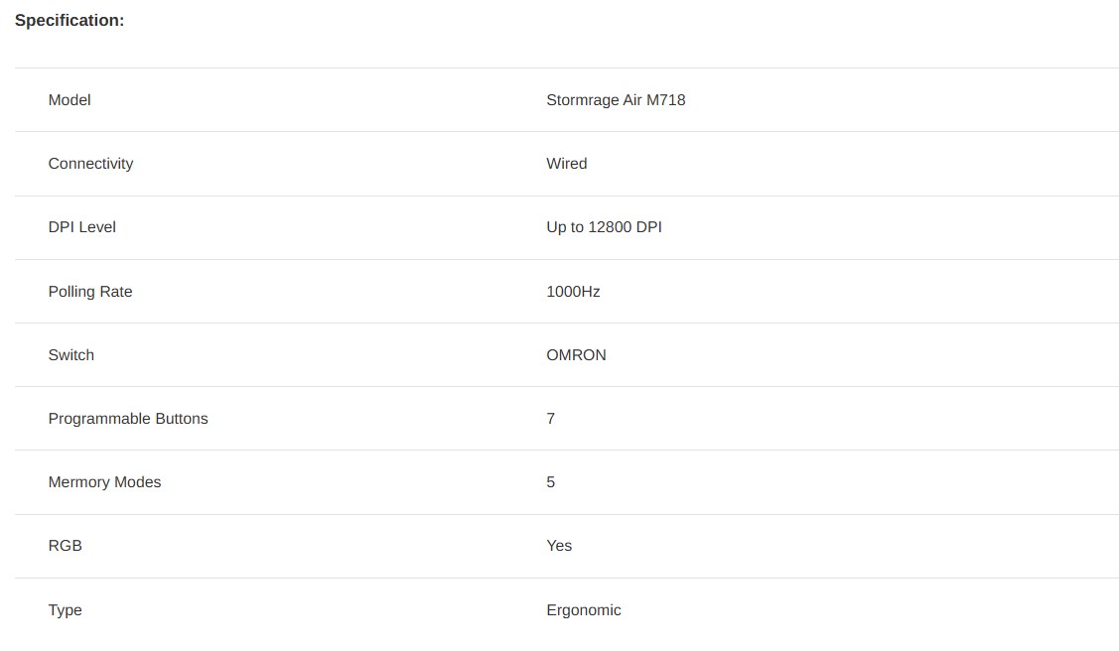Select the Switch row label
The height and width of the screenshot is (651, 1119).
point(70,355)
